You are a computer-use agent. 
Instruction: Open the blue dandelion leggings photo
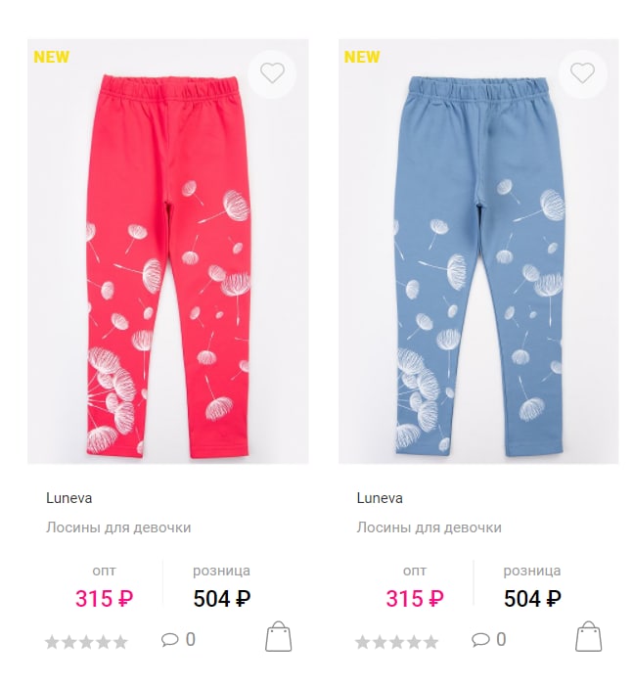(x=478, y=252)
